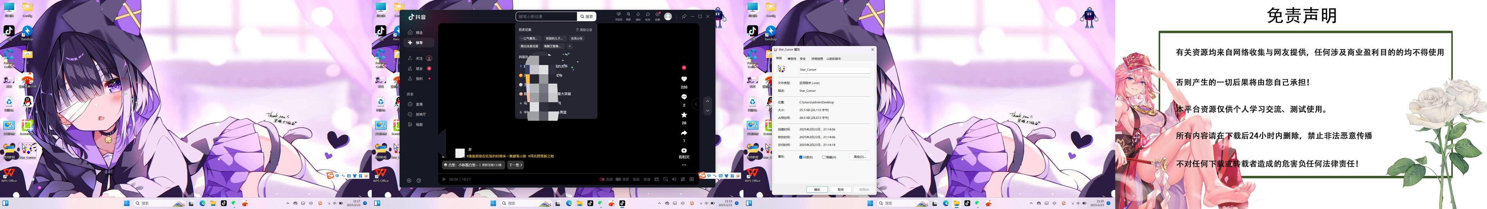Viewport: 1487px width, 209px height.
Task: Go to previous video with up chevron
Action: tap(708, 101)
